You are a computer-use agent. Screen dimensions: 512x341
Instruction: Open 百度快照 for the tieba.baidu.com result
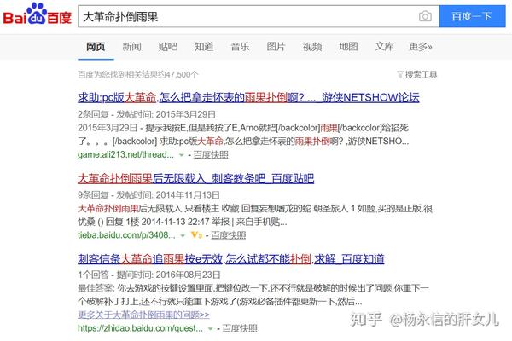click(228, 235)
